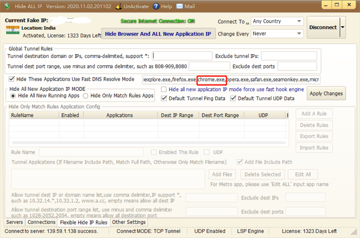Click the rules table horizontal scrollbar
The height and width of the screenshot is (238, 360).
coord(149,143)
